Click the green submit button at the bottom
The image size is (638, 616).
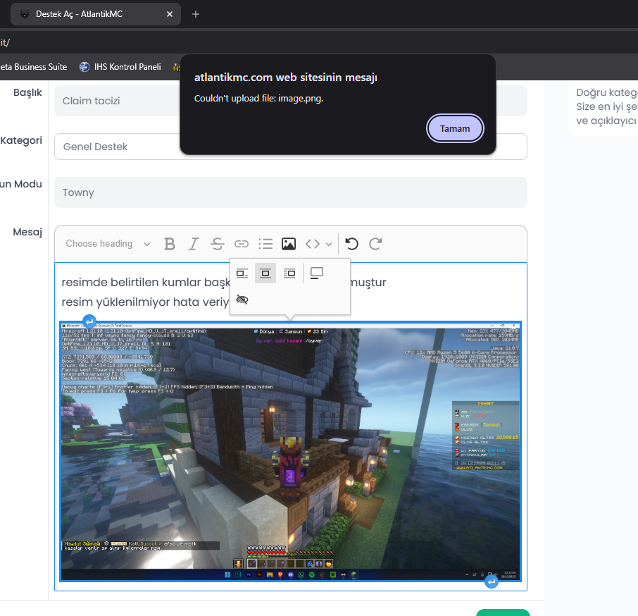(x=503, y=612)
